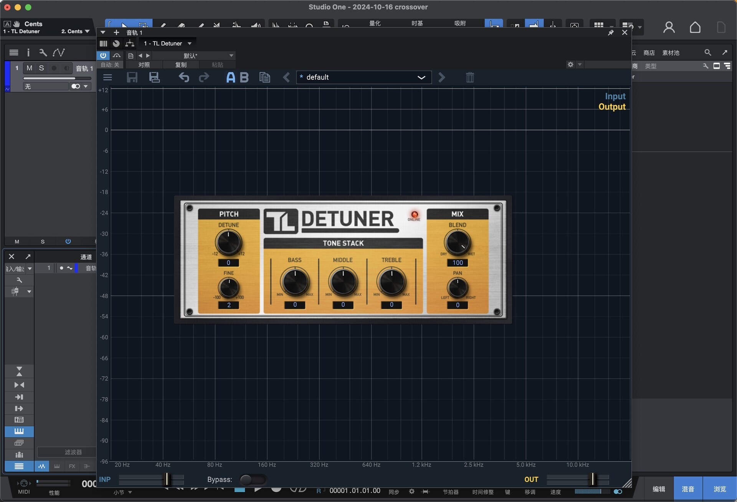737x502 pixels.
Task: Switch to the 混音 tab
Action: pyautogui.click(x=688, y=489)
